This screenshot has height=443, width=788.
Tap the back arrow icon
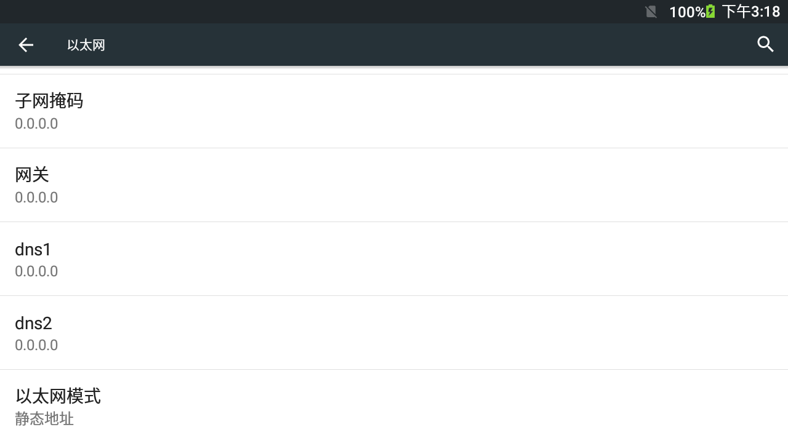[26, 44]
